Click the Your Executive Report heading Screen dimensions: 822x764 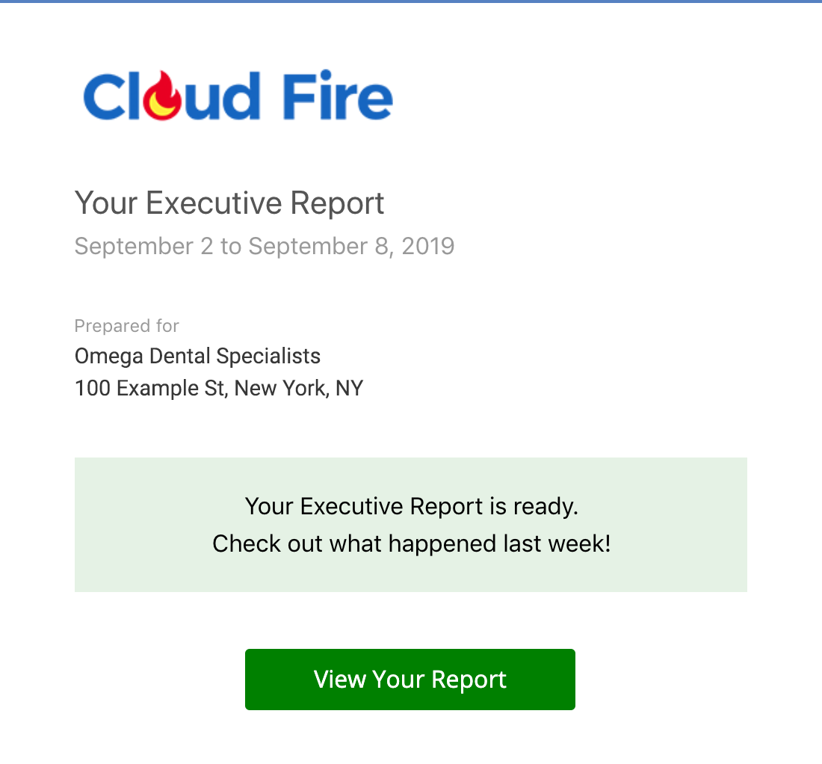tap(229, 203)
